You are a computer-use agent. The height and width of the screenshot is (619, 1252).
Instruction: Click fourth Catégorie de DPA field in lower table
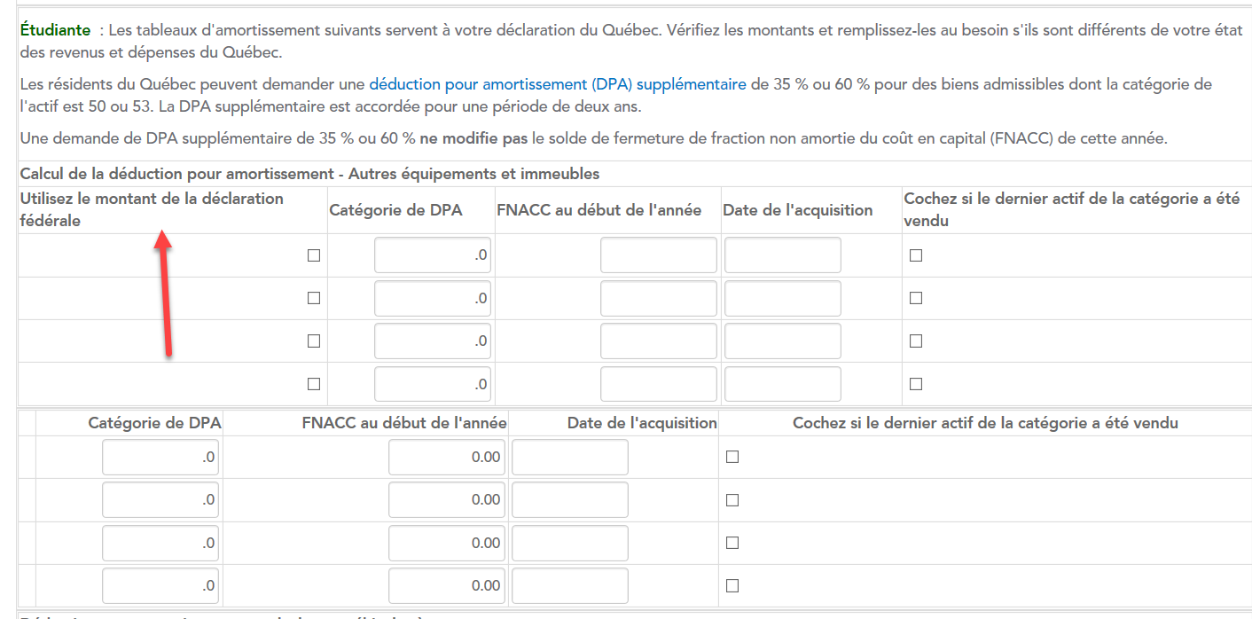tap(160, 585)
